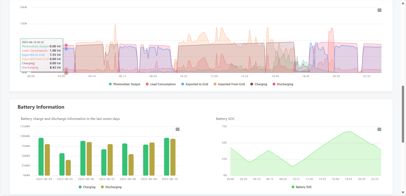Viewport: 406px width, 196px height.
Task: Click the pink Discharging marker at 02:25
Action: pos(66,45)
